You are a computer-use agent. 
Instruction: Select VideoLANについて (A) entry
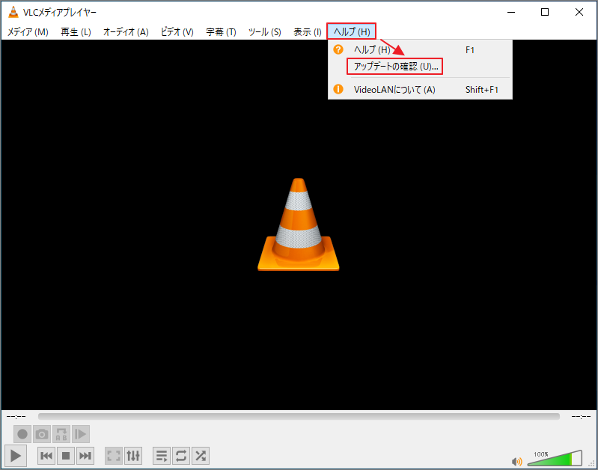(x=420, y=90)
